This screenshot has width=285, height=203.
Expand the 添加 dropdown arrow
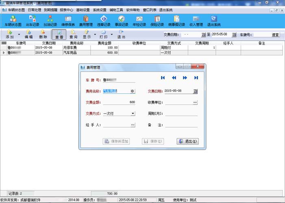click(19, 35)
